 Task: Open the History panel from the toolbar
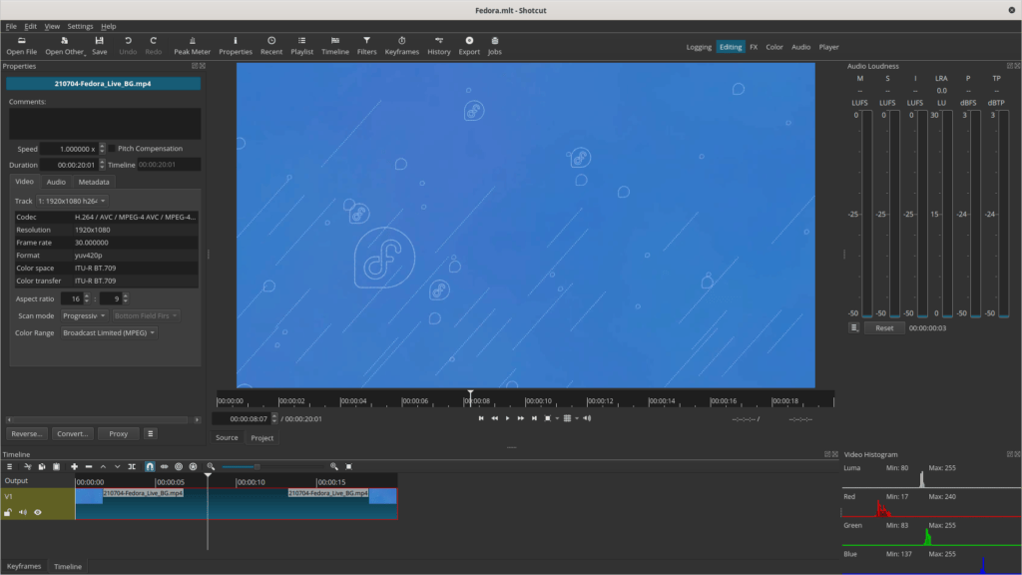pos(439,45)
